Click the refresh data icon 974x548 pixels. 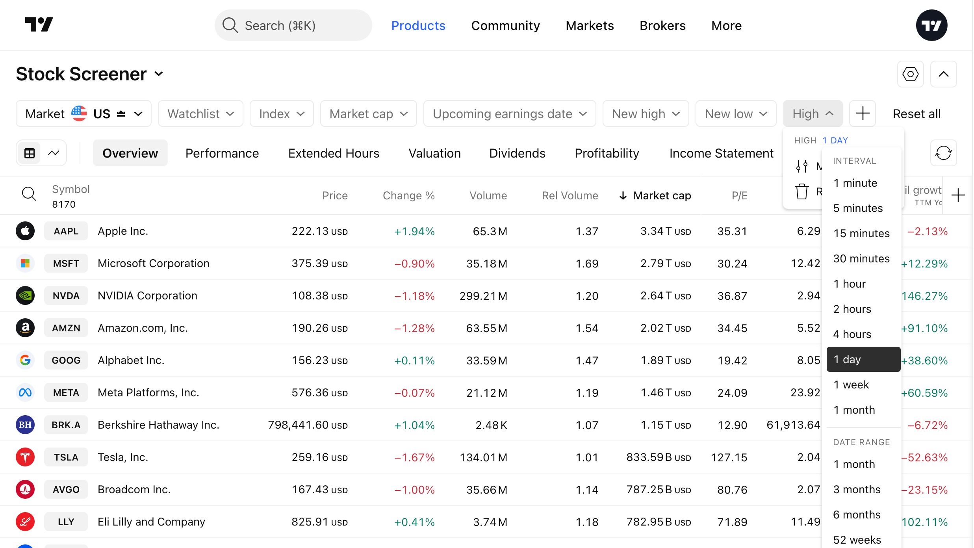click(943, 153)
